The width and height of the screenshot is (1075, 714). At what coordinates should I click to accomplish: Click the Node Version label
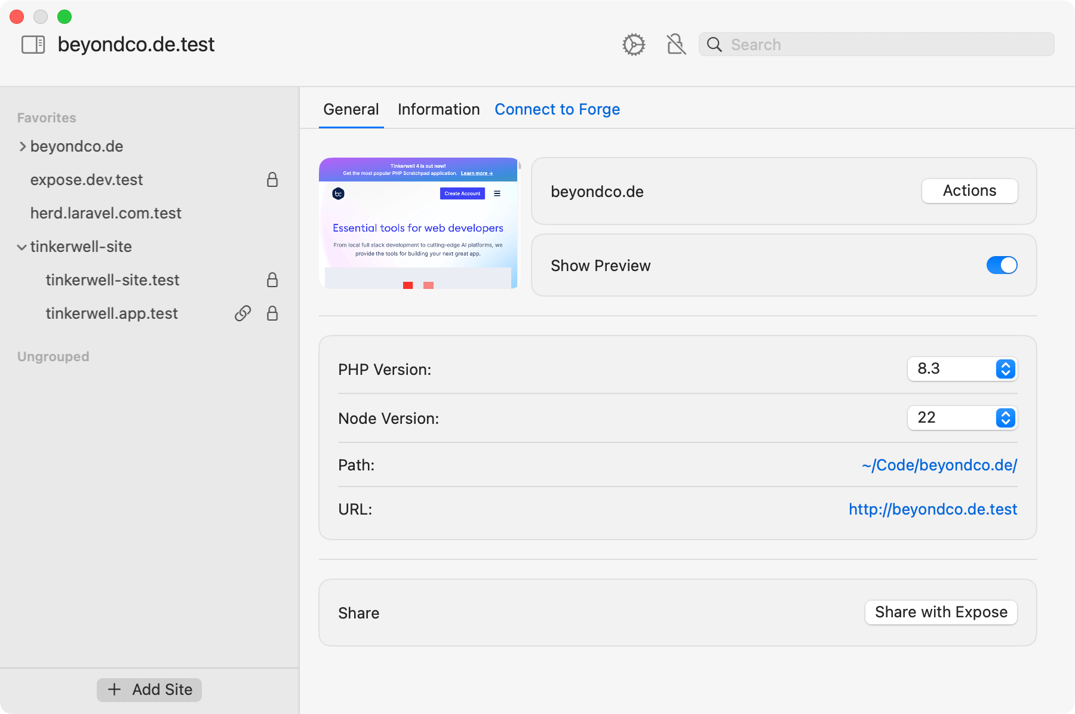[x=388, y=418]
